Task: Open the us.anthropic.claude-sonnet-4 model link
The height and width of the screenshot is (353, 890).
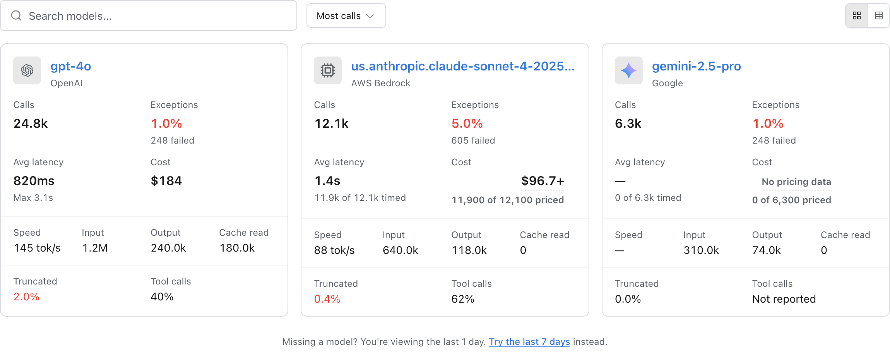Action: point(463,66)
